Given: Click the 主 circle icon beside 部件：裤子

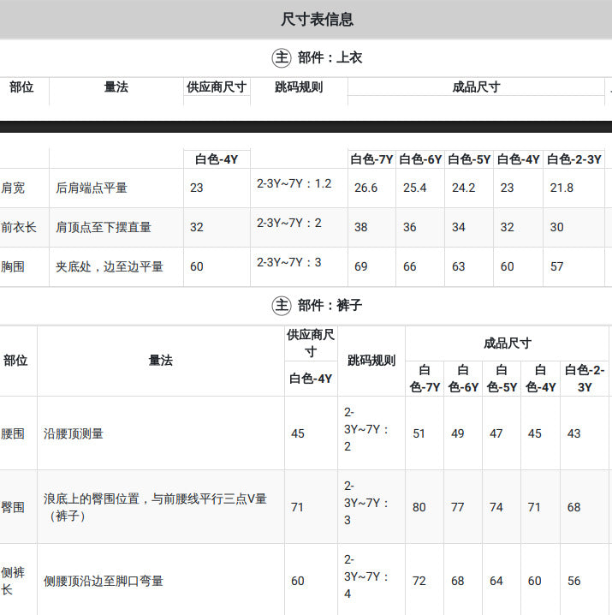Looking at the screenshot, I should coord(282,305).
